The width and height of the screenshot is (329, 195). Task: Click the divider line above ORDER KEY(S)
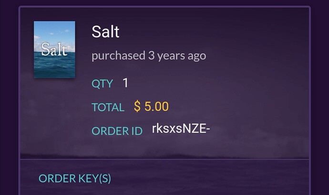point(164,159)
